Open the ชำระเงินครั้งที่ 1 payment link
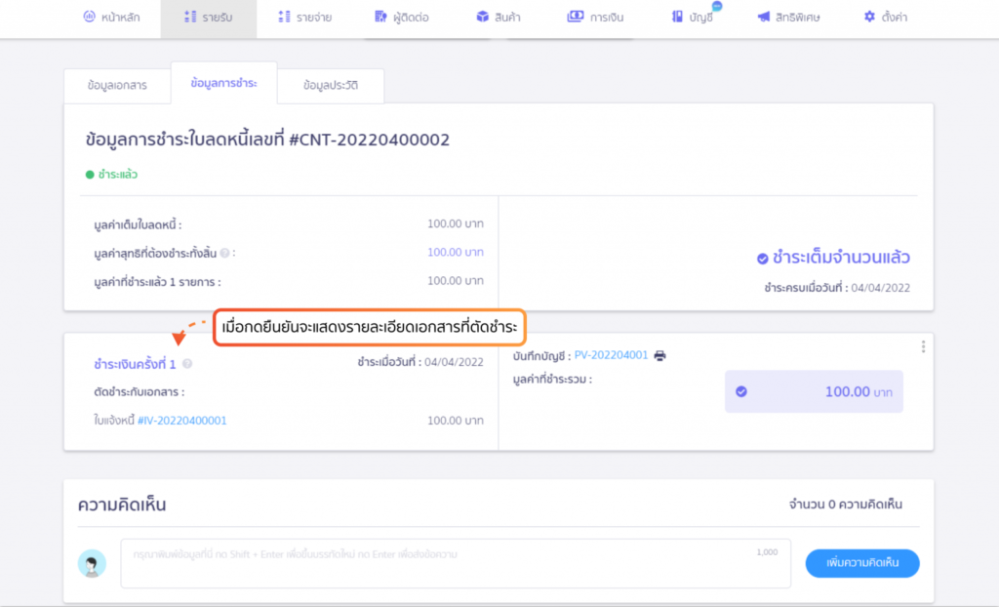The image size is (999, 607). 135,364
